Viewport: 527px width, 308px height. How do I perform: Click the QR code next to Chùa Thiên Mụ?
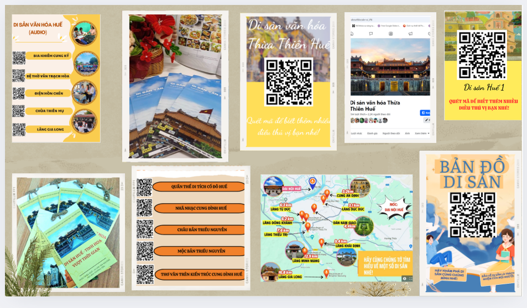[x=19, y=111]
